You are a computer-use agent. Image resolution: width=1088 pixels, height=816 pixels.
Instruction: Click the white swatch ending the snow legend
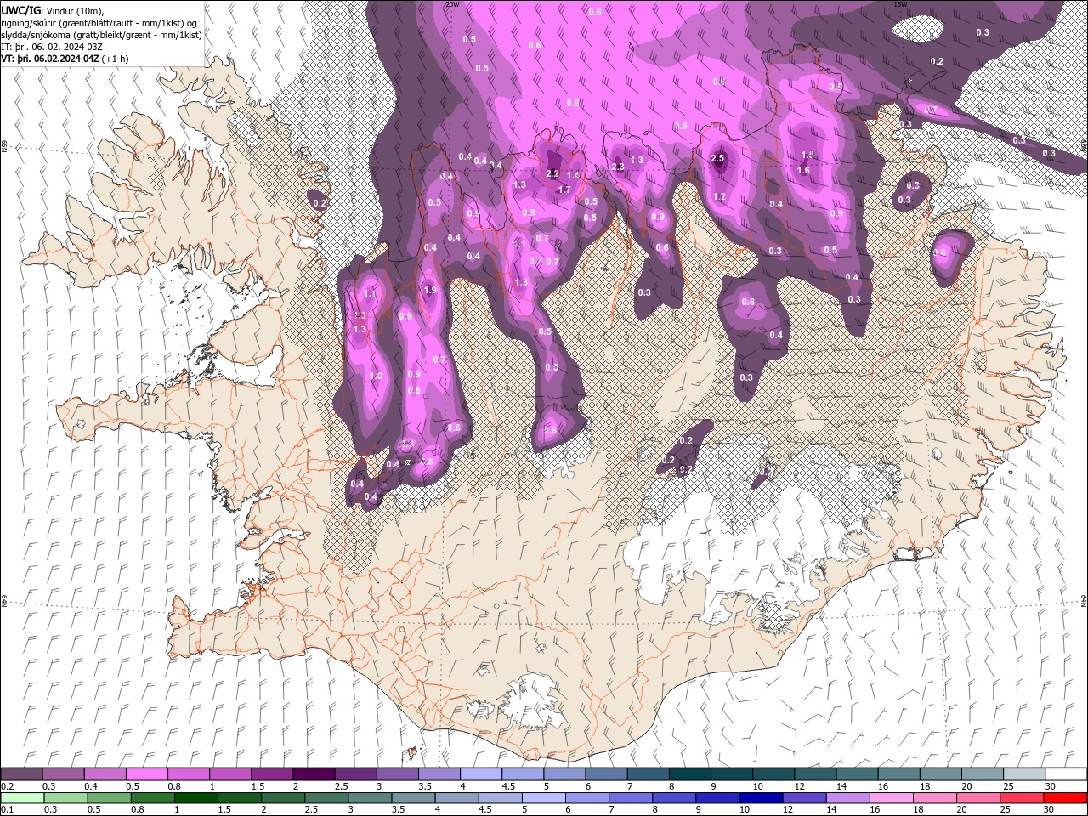(1066, 773)
